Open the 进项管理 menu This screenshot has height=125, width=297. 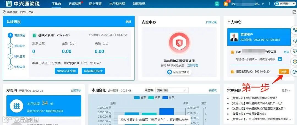75,4
